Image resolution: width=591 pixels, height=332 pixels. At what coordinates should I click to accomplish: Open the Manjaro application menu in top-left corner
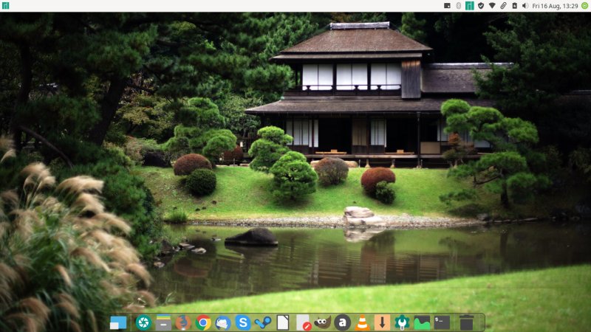tap(5, 5)
